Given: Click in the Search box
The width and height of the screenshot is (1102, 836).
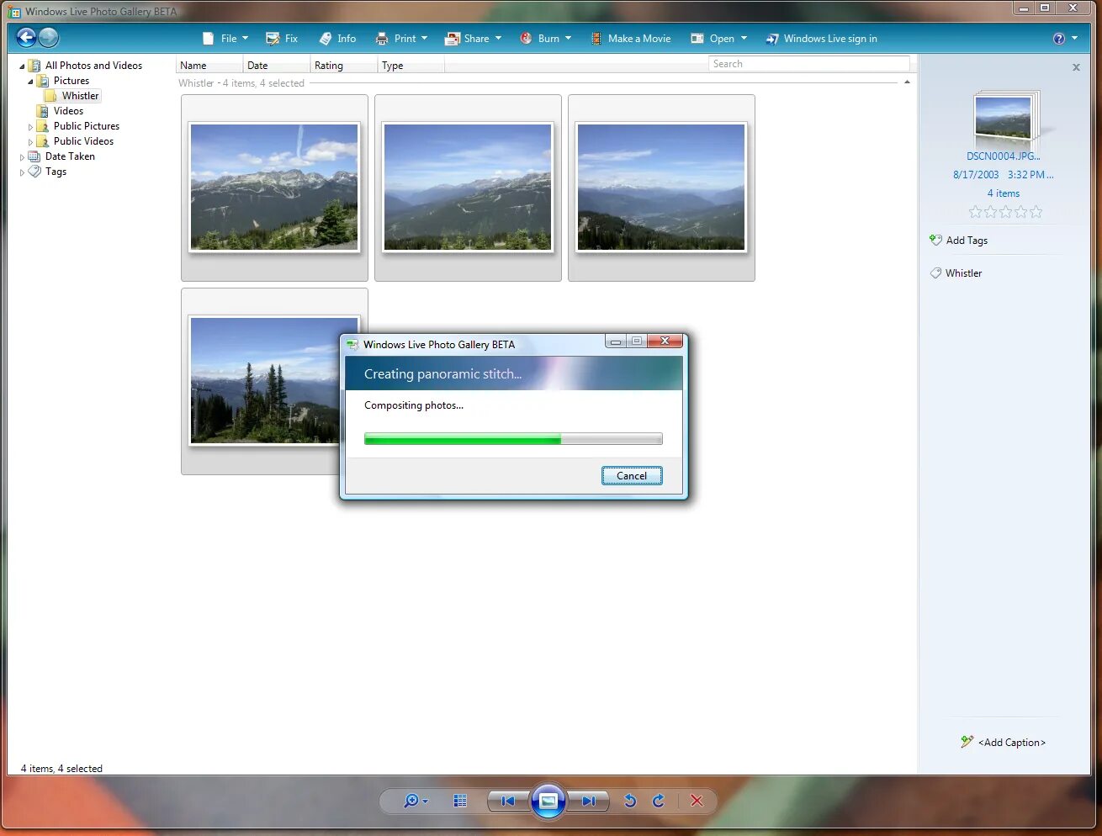Looking at the screenshot, I should (808, 64).
